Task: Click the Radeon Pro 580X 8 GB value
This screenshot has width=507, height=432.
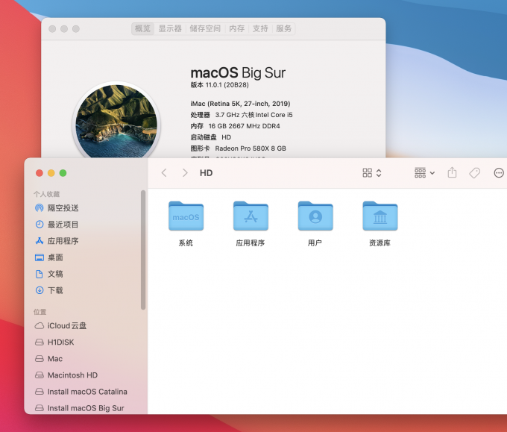Action: [x=251, y=148]
